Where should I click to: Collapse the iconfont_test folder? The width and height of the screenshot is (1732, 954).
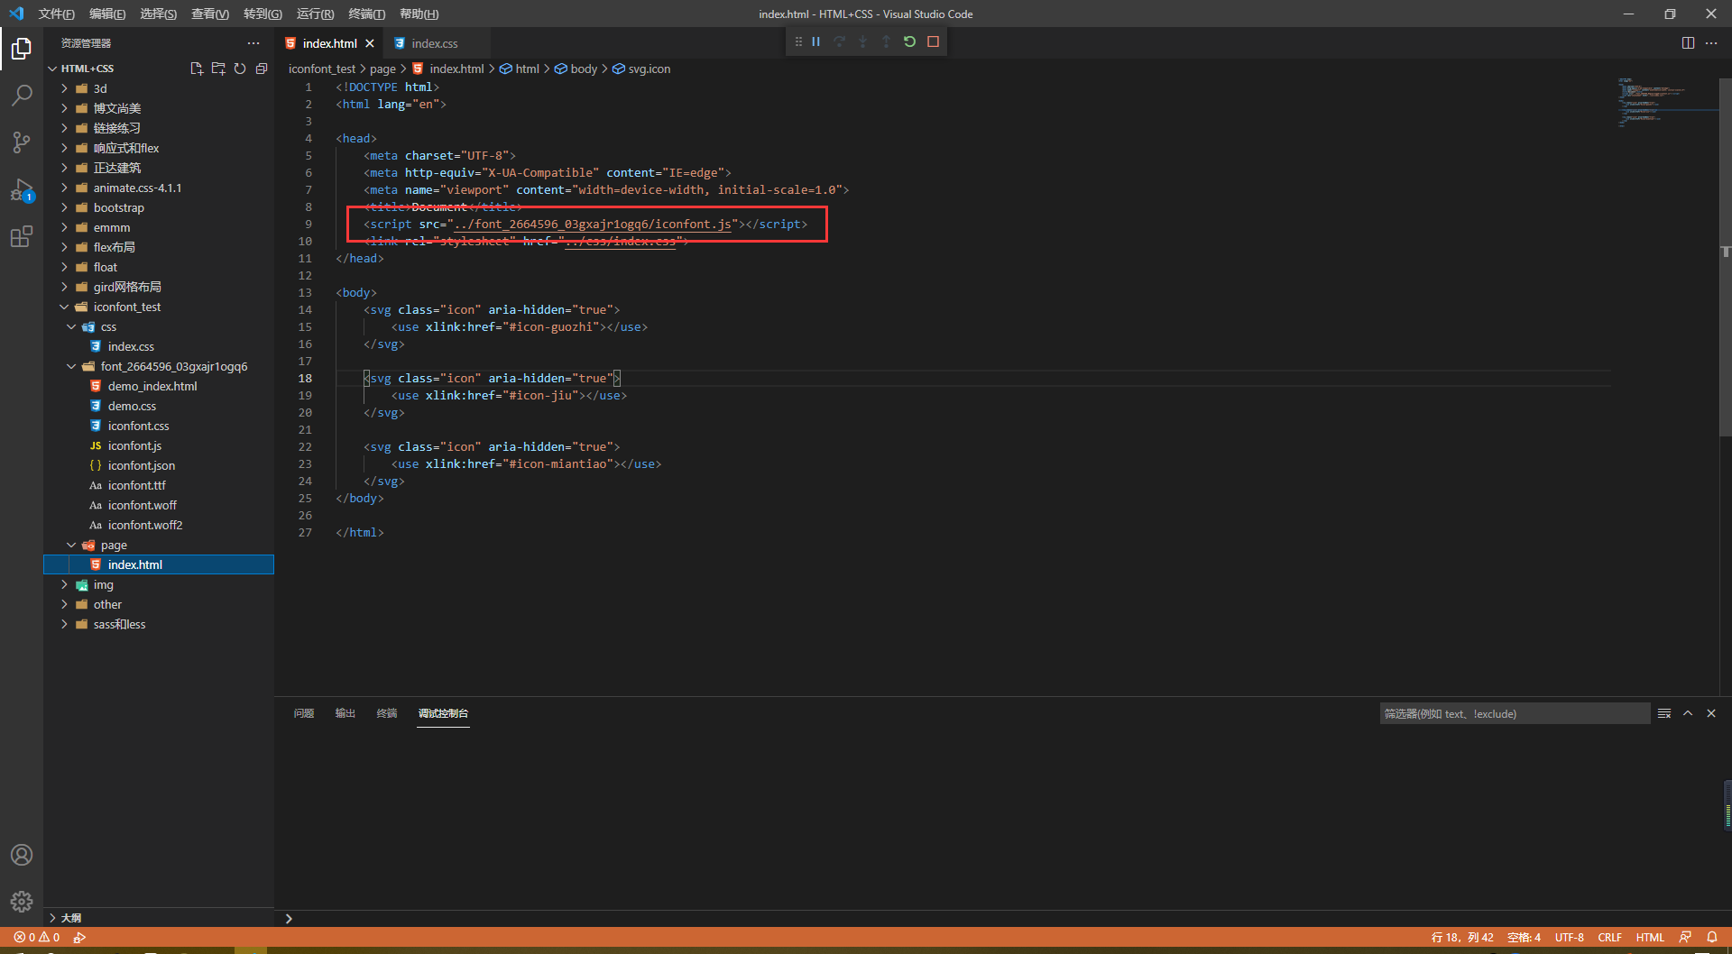[x=64, y=307]
